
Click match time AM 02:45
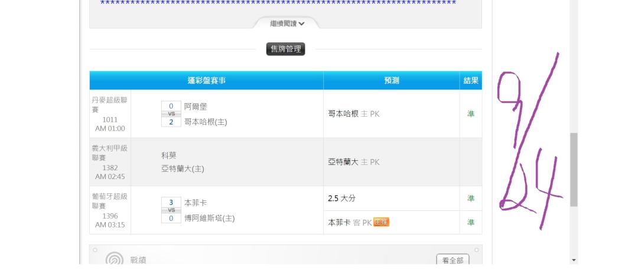110,177
